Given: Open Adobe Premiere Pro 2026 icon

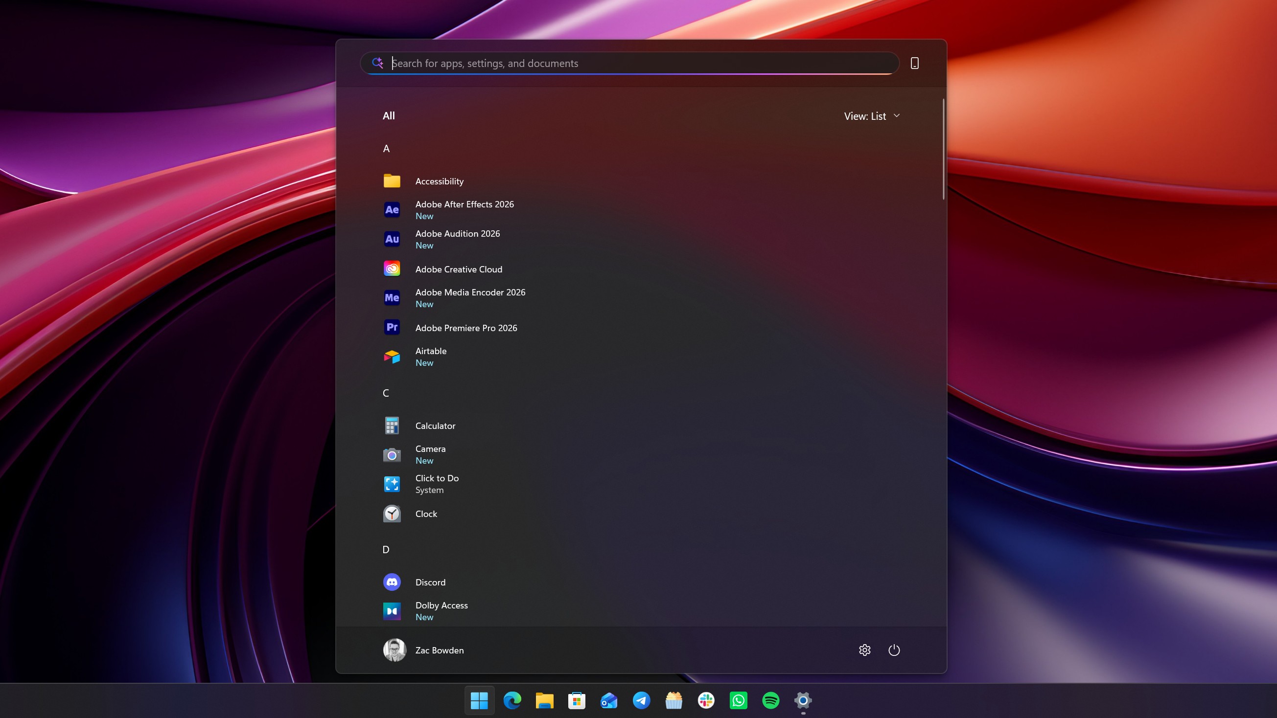Looking at the screenshot, I should (x=392, y=327).
